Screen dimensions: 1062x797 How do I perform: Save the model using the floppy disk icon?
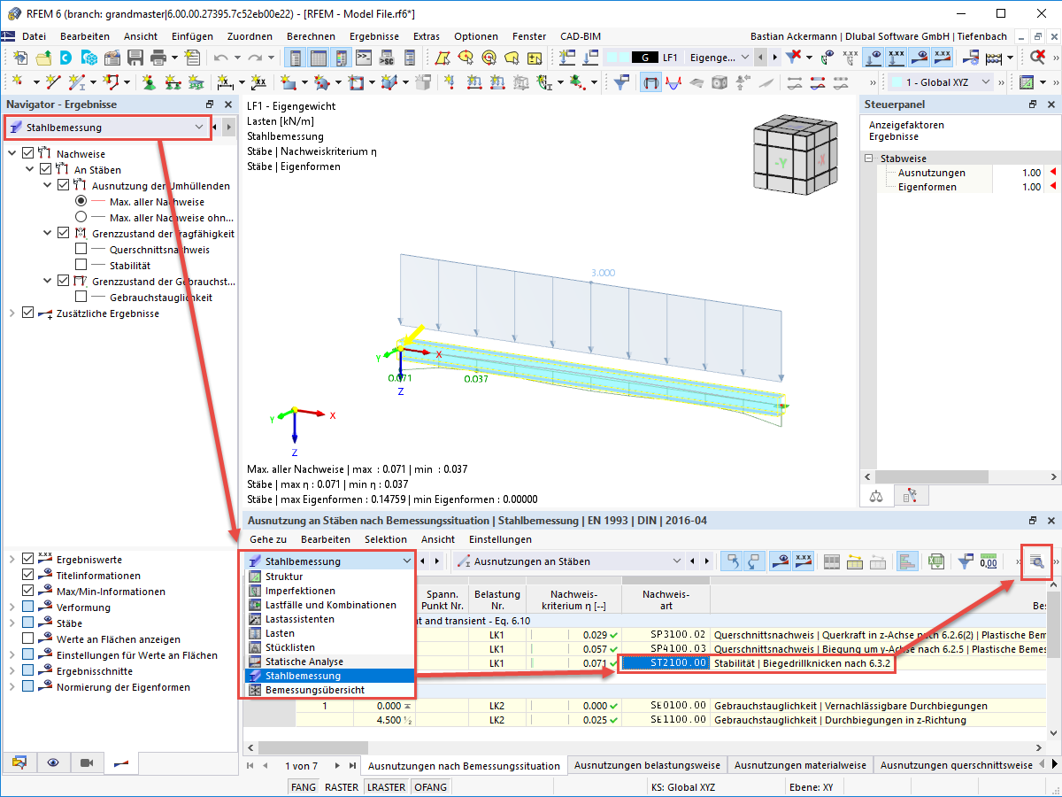click(135, 58)
